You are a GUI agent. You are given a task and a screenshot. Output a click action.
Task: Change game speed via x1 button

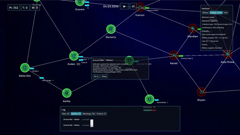click(x=133, y=6)
